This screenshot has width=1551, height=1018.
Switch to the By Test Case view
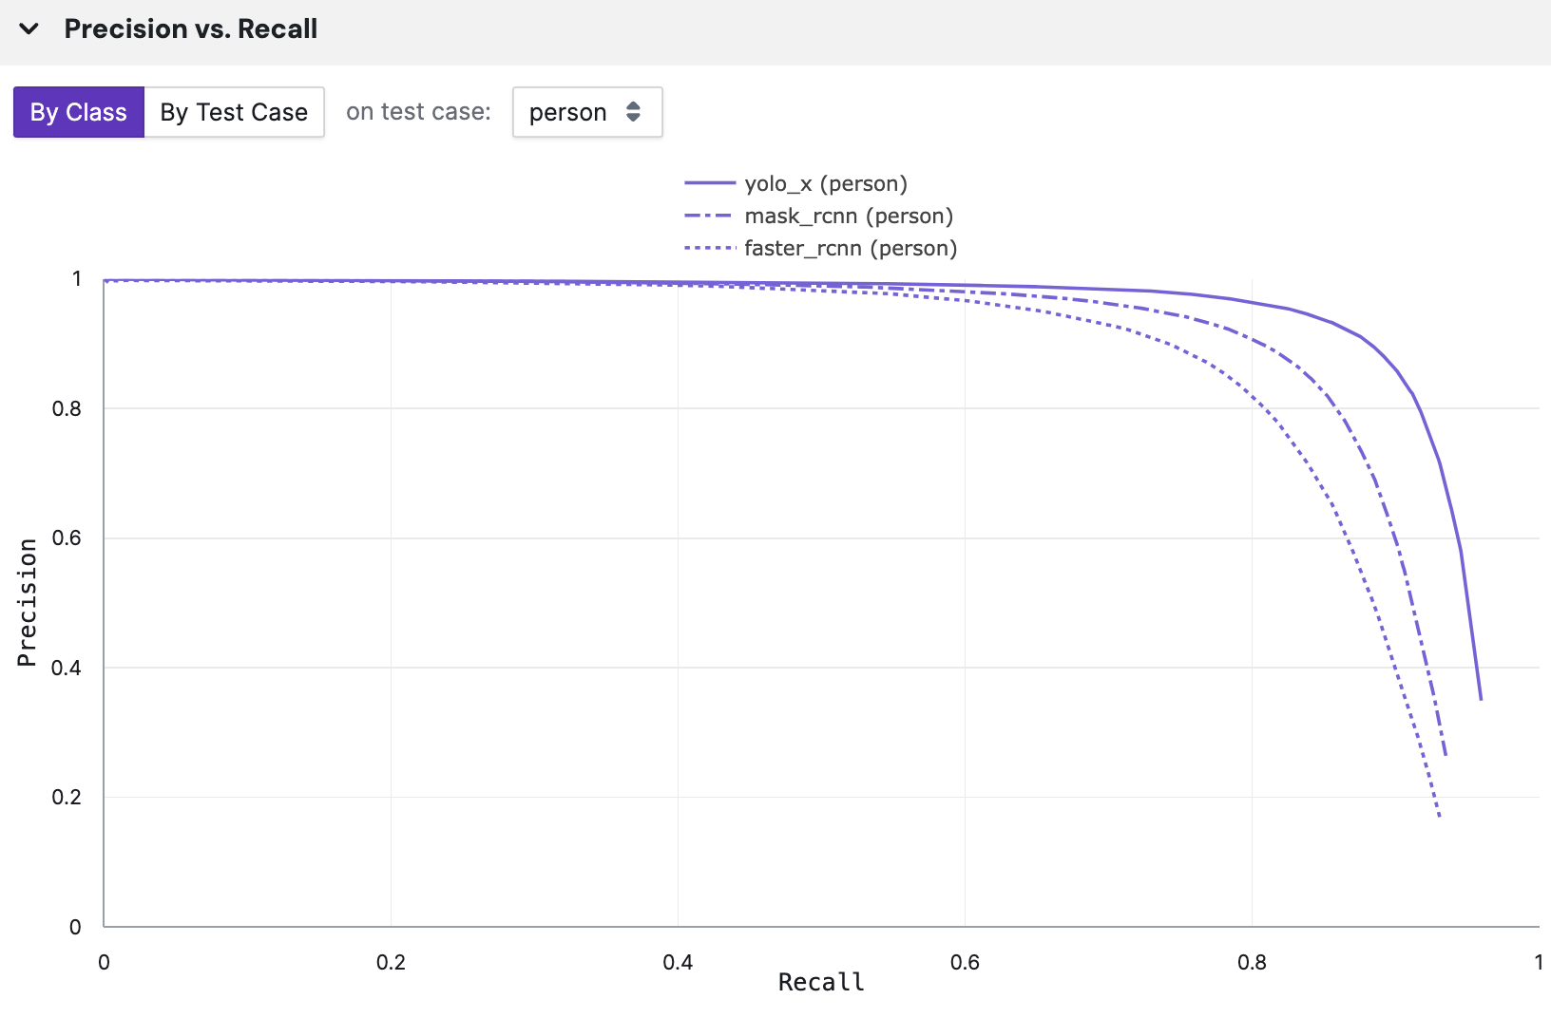point(234,112)
